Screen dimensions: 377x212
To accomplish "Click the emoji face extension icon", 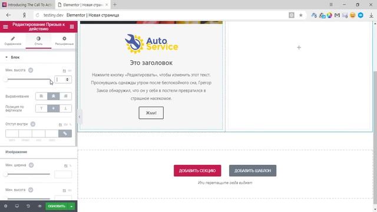I will coord(353,15).
